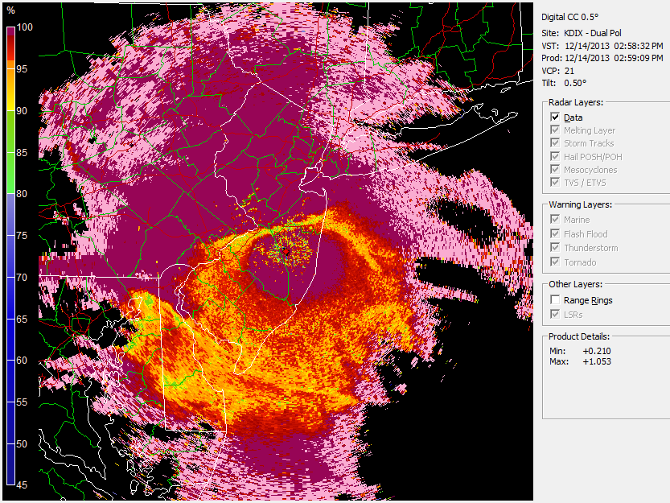Click the 90 label on the color scale
The width and height of the screenshot is (670, 503).
(22, 111)
